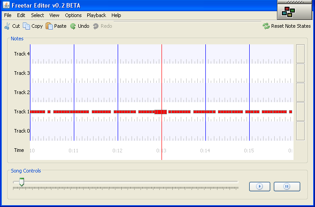Click the Time row label
The height and width of the screenshot is (207, 315).
[19, 150]
